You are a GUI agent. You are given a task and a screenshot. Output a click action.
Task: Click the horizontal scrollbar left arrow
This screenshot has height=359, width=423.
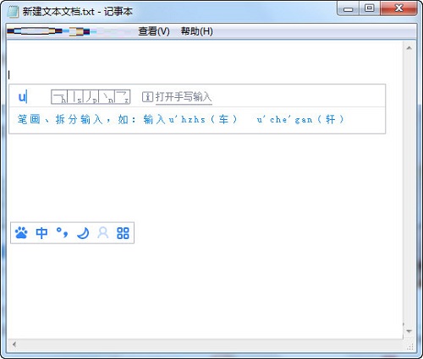[x=14, y=344]
